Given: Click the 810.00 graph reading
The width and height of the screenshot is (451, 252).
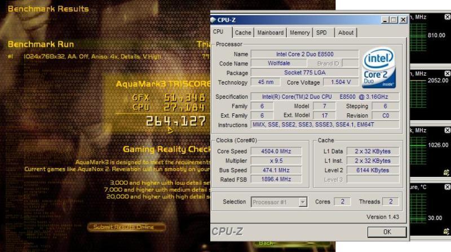Looking at the screenshot, I should coord(436,36).
